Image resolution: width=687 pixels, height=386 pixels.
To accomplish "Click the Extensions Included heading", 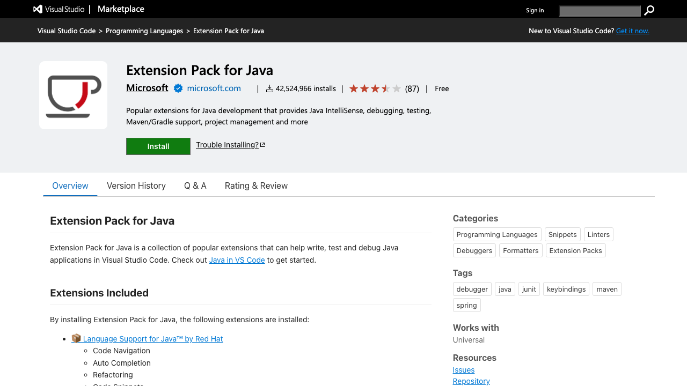I will (99, 293).
